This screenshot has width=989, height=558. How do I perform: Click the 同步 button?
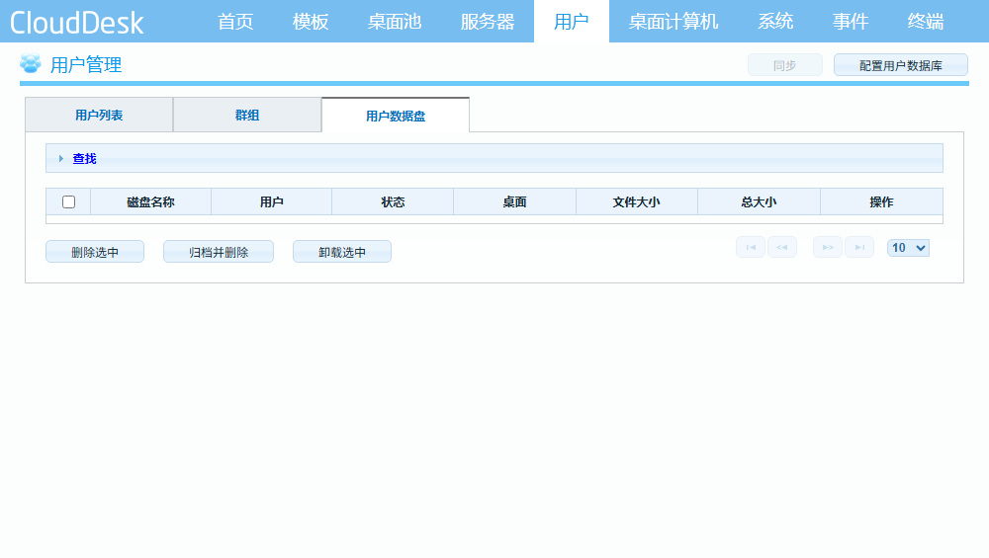[x=784, y=65]
